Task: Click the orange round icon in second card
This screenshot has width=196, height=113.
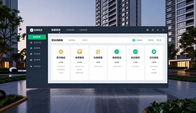Action: [80, 52]
